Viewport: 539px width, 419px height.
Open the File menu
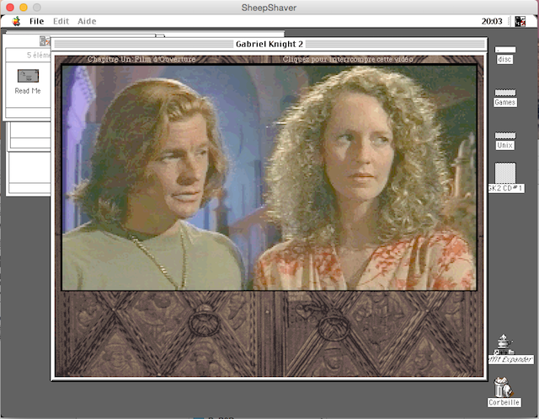[x=36, y=21]
